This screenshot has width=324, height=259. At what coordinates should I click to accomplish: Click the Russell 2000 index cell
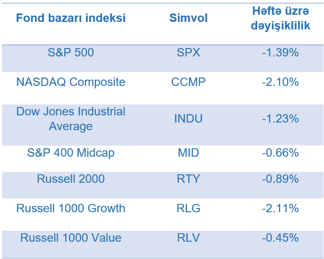71,179
